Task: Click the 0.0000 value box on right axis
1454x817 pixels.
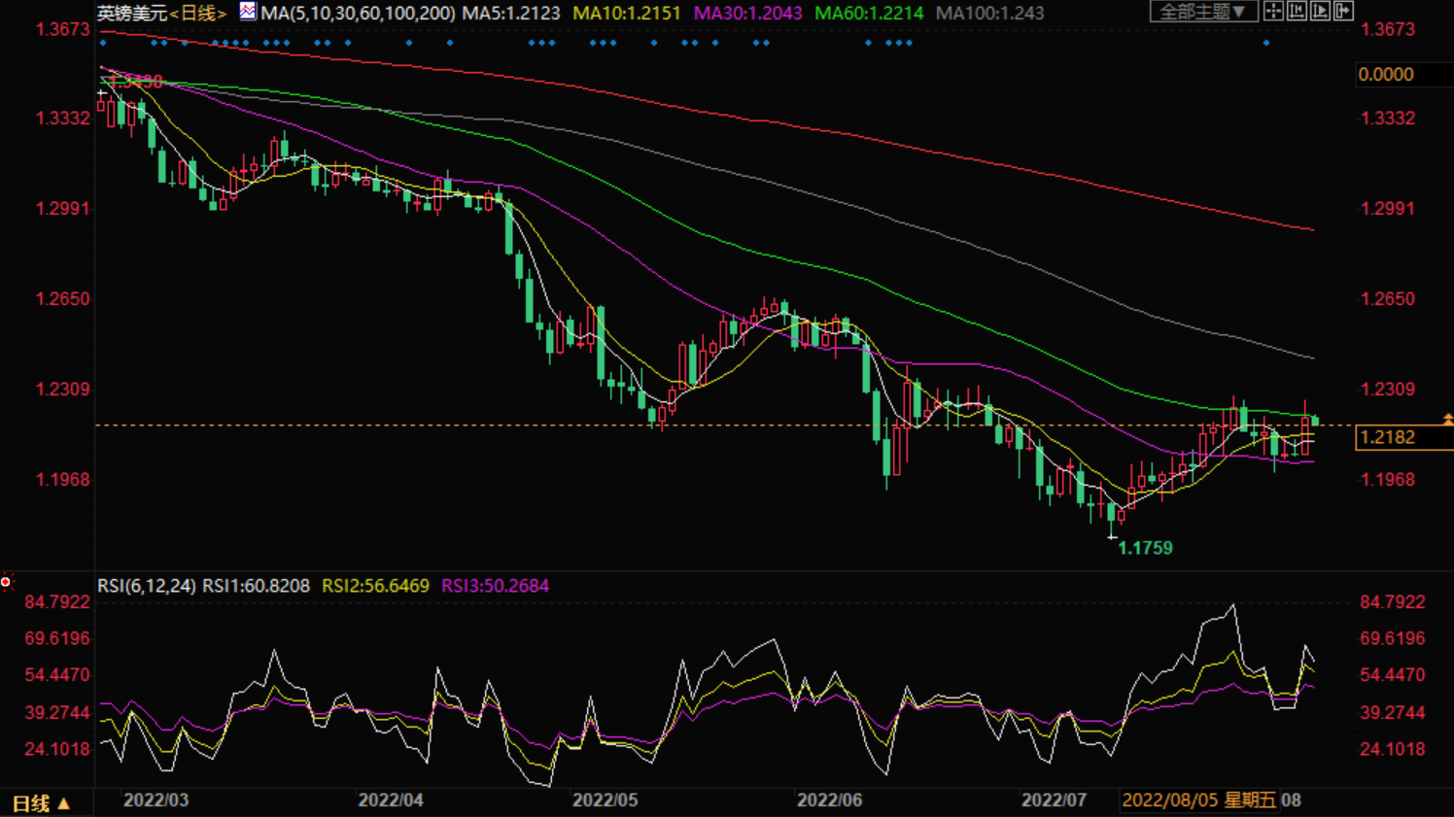Action: click(x=1386, y=75)
